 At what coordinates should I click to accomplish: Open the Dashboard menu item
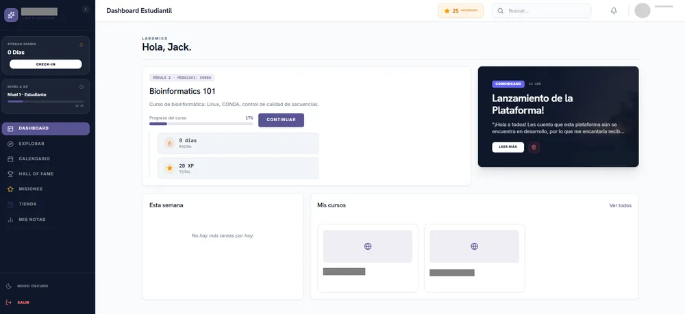coord(45,129)
